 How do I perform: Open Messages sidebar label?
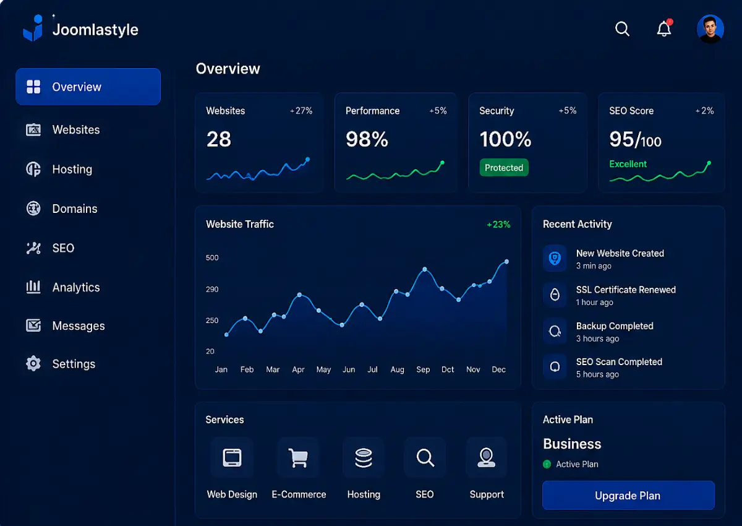pos(79,326)
